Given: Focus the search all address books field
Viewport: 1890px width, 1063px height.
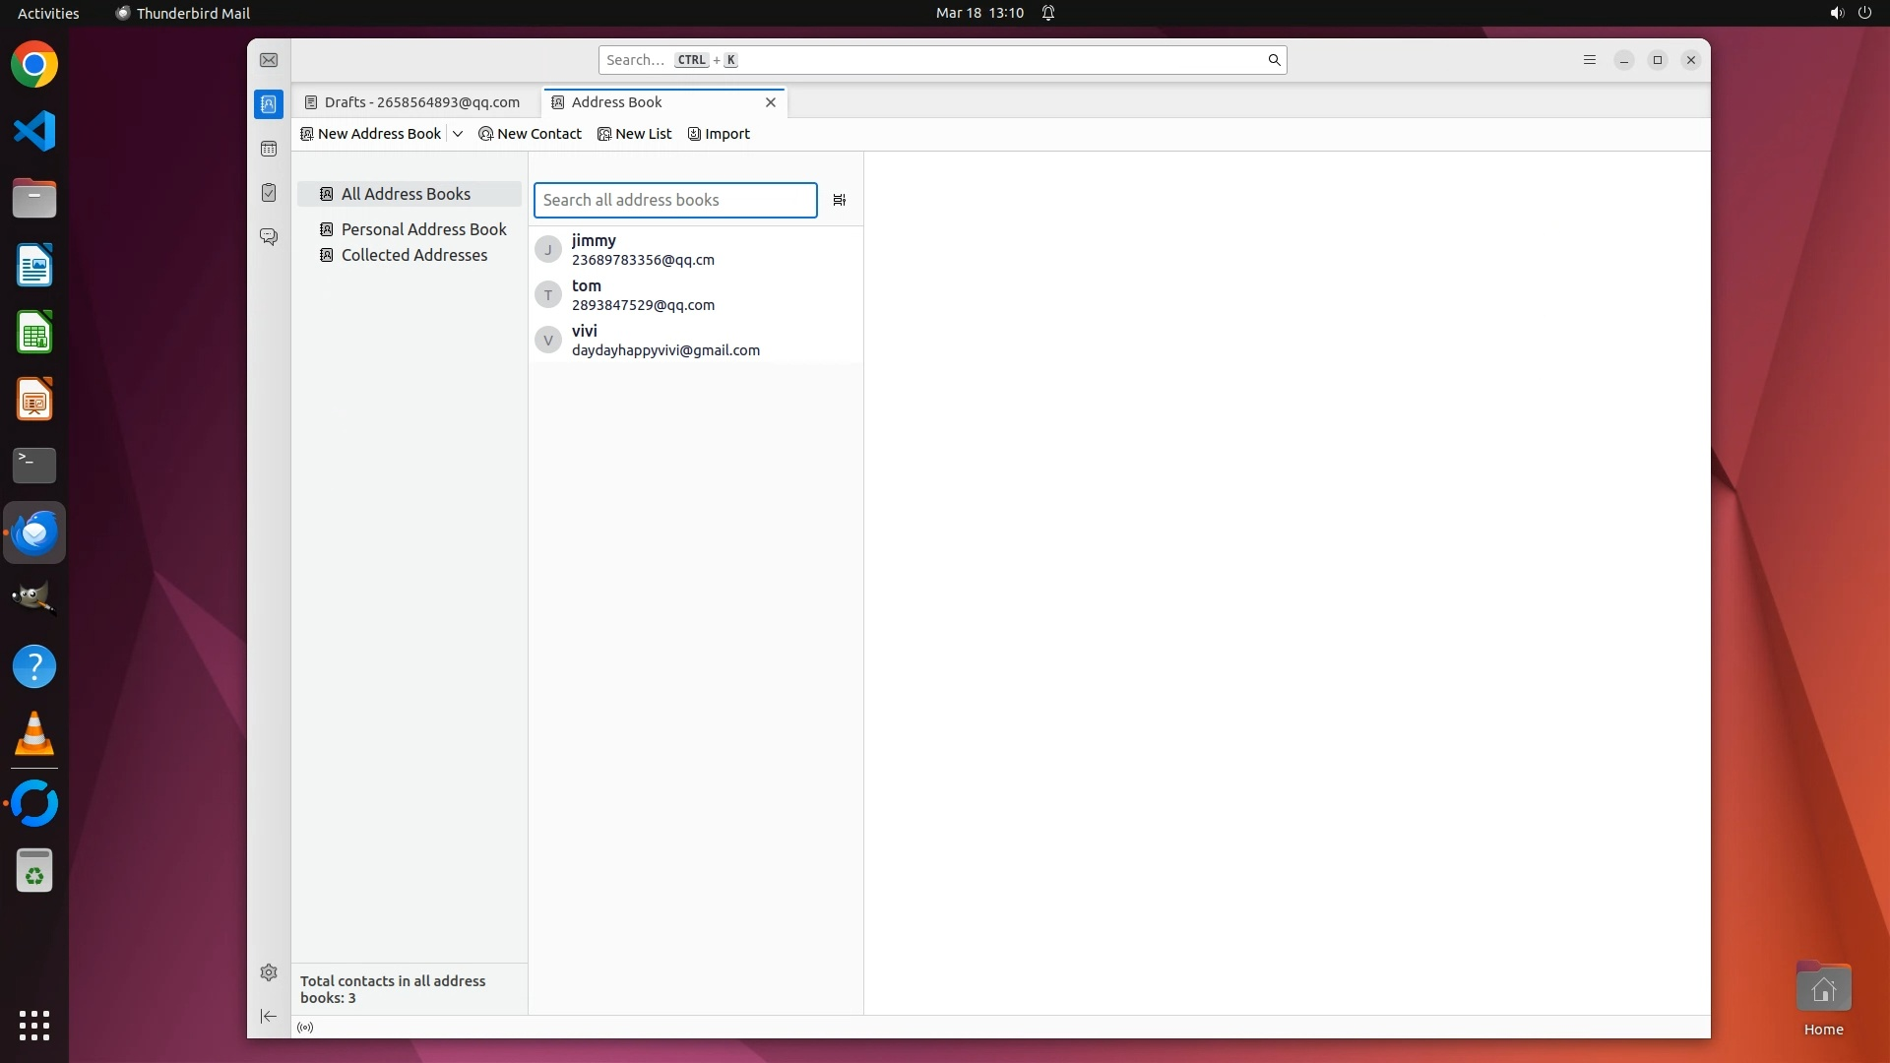Looking at the screenshot, I should click(x=674, y=200).
